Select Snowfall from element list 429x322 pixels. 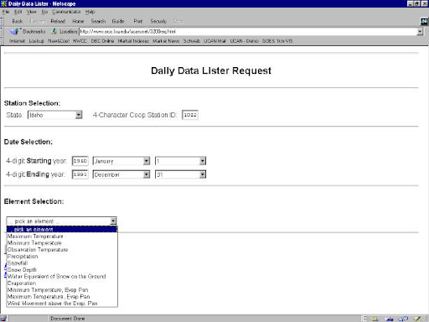pyautogui.click(x=62, y=263)
